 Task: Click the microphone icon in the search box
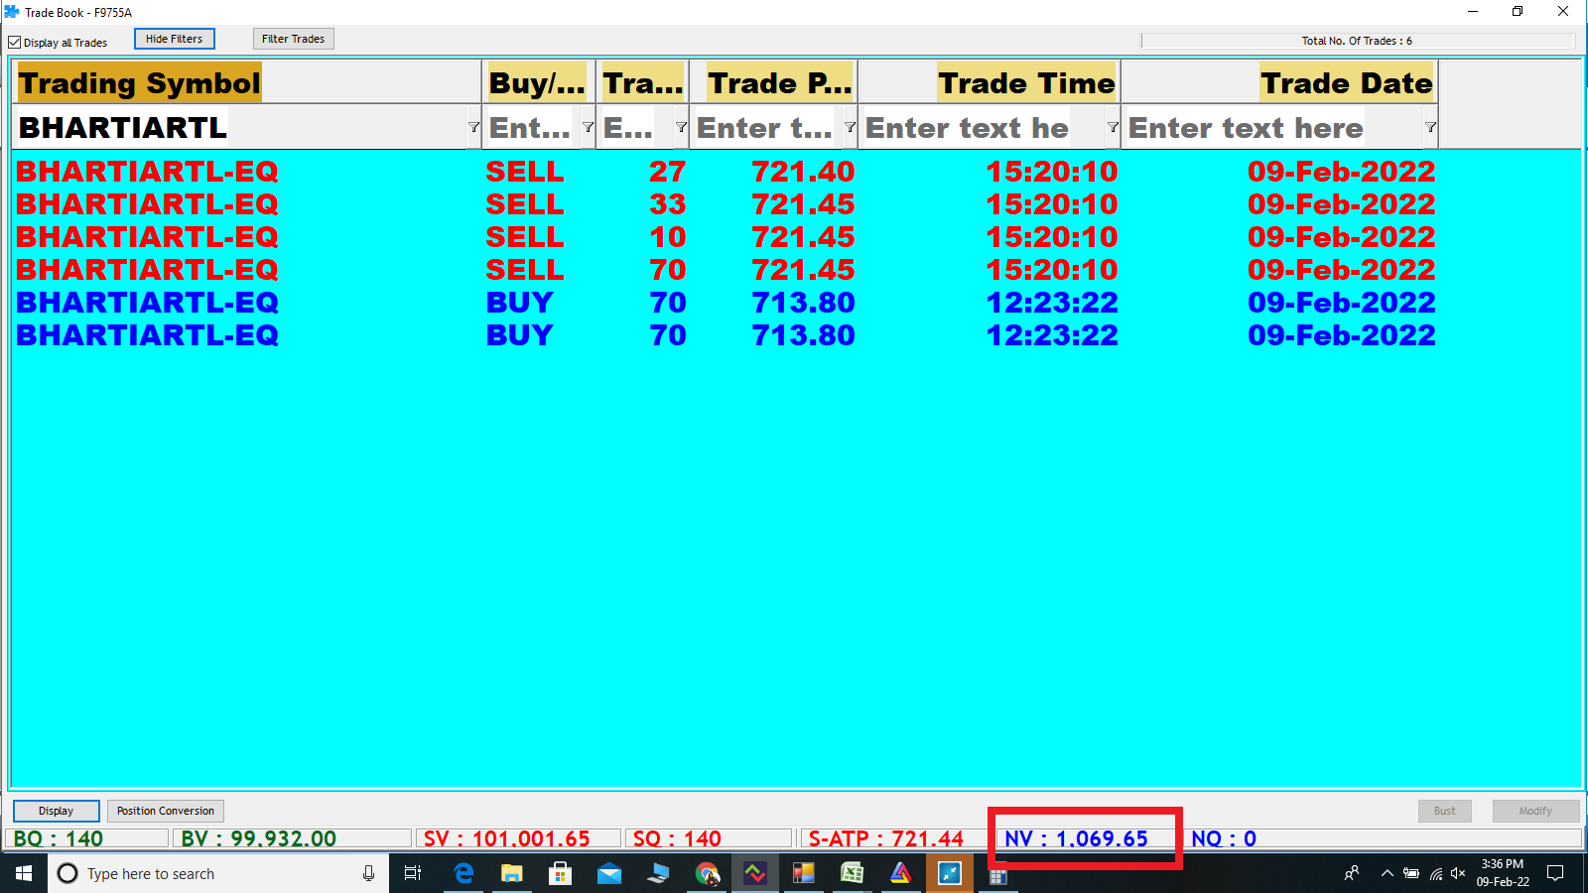pyautogui.click(x=368, y=873)
